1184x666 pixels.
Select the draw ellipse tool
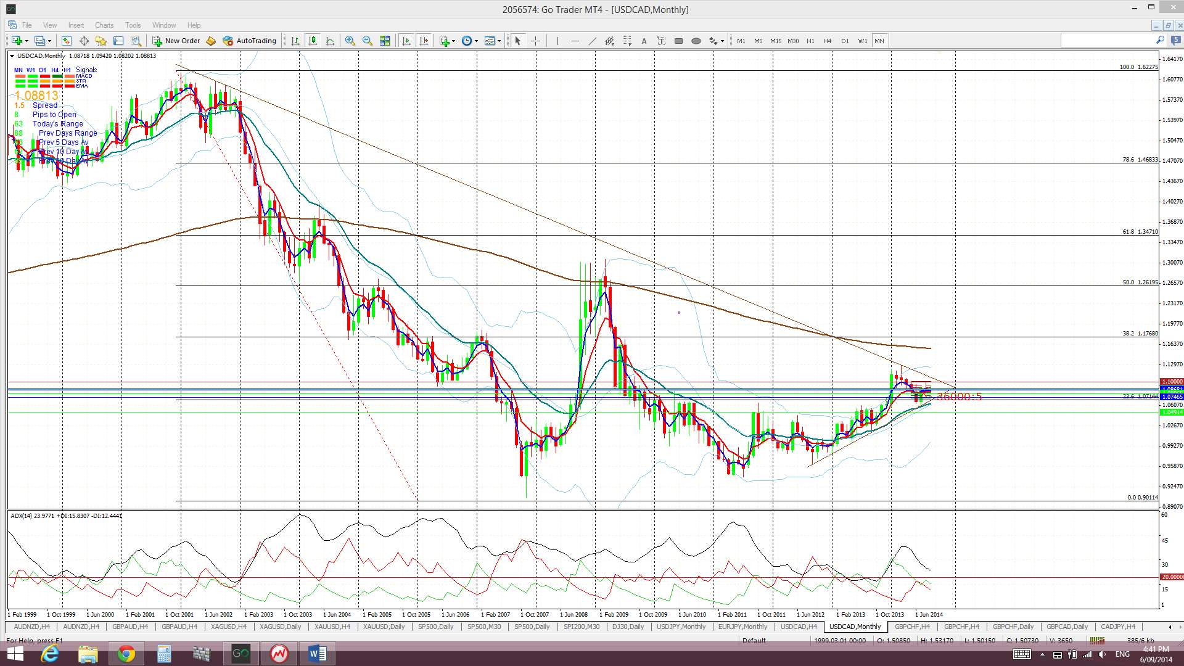pyautogui.click(x=696, y=41)
